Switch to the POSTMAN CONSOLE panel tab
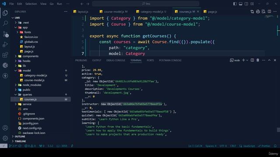Viewport: 280px width, 157px height. click(x=170, y=60)
